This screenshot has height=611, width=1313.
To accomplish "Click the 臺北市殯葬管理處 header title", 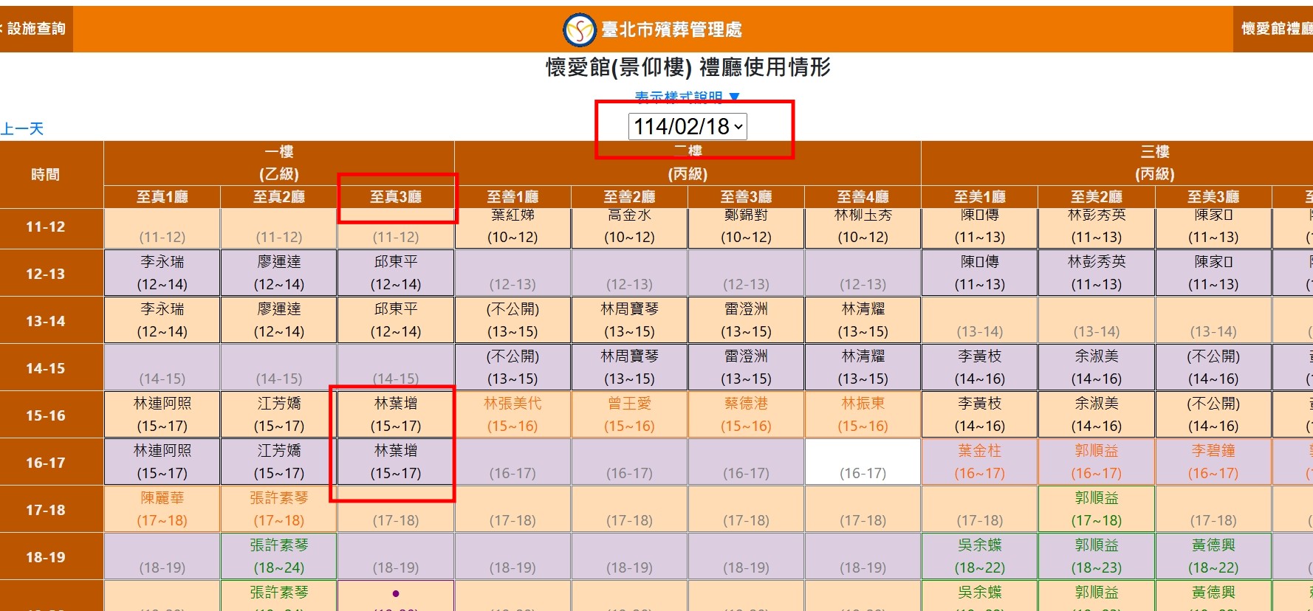I will pyautogui.click(x=671, y=30).
